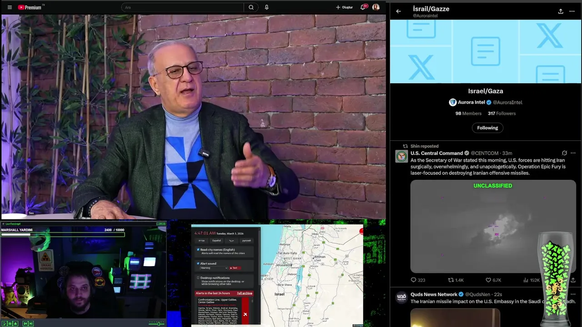Switch alert page to Arabic

(231, 240)
